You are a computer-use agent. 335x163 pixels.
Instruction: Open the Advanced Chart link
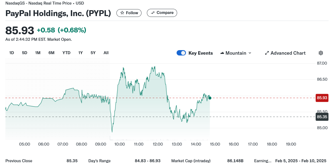[285, 53]
